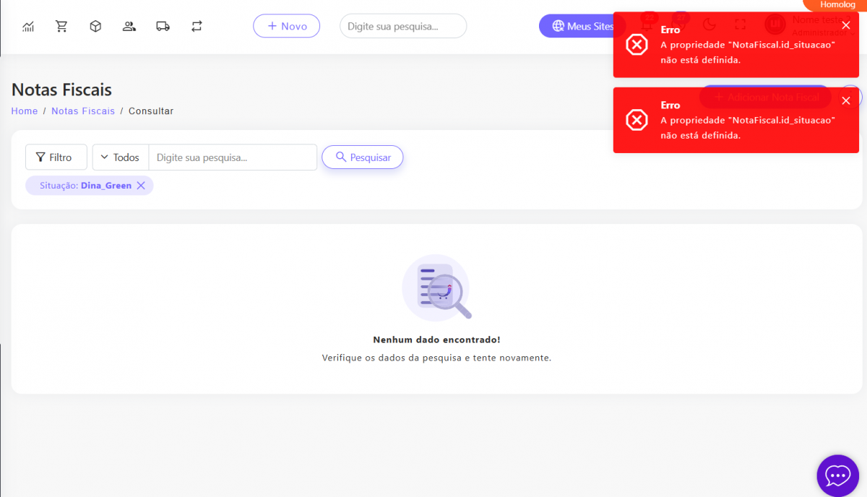Dismiss the top error notification
Screen dimensions: 867x497
coord(846,25)
